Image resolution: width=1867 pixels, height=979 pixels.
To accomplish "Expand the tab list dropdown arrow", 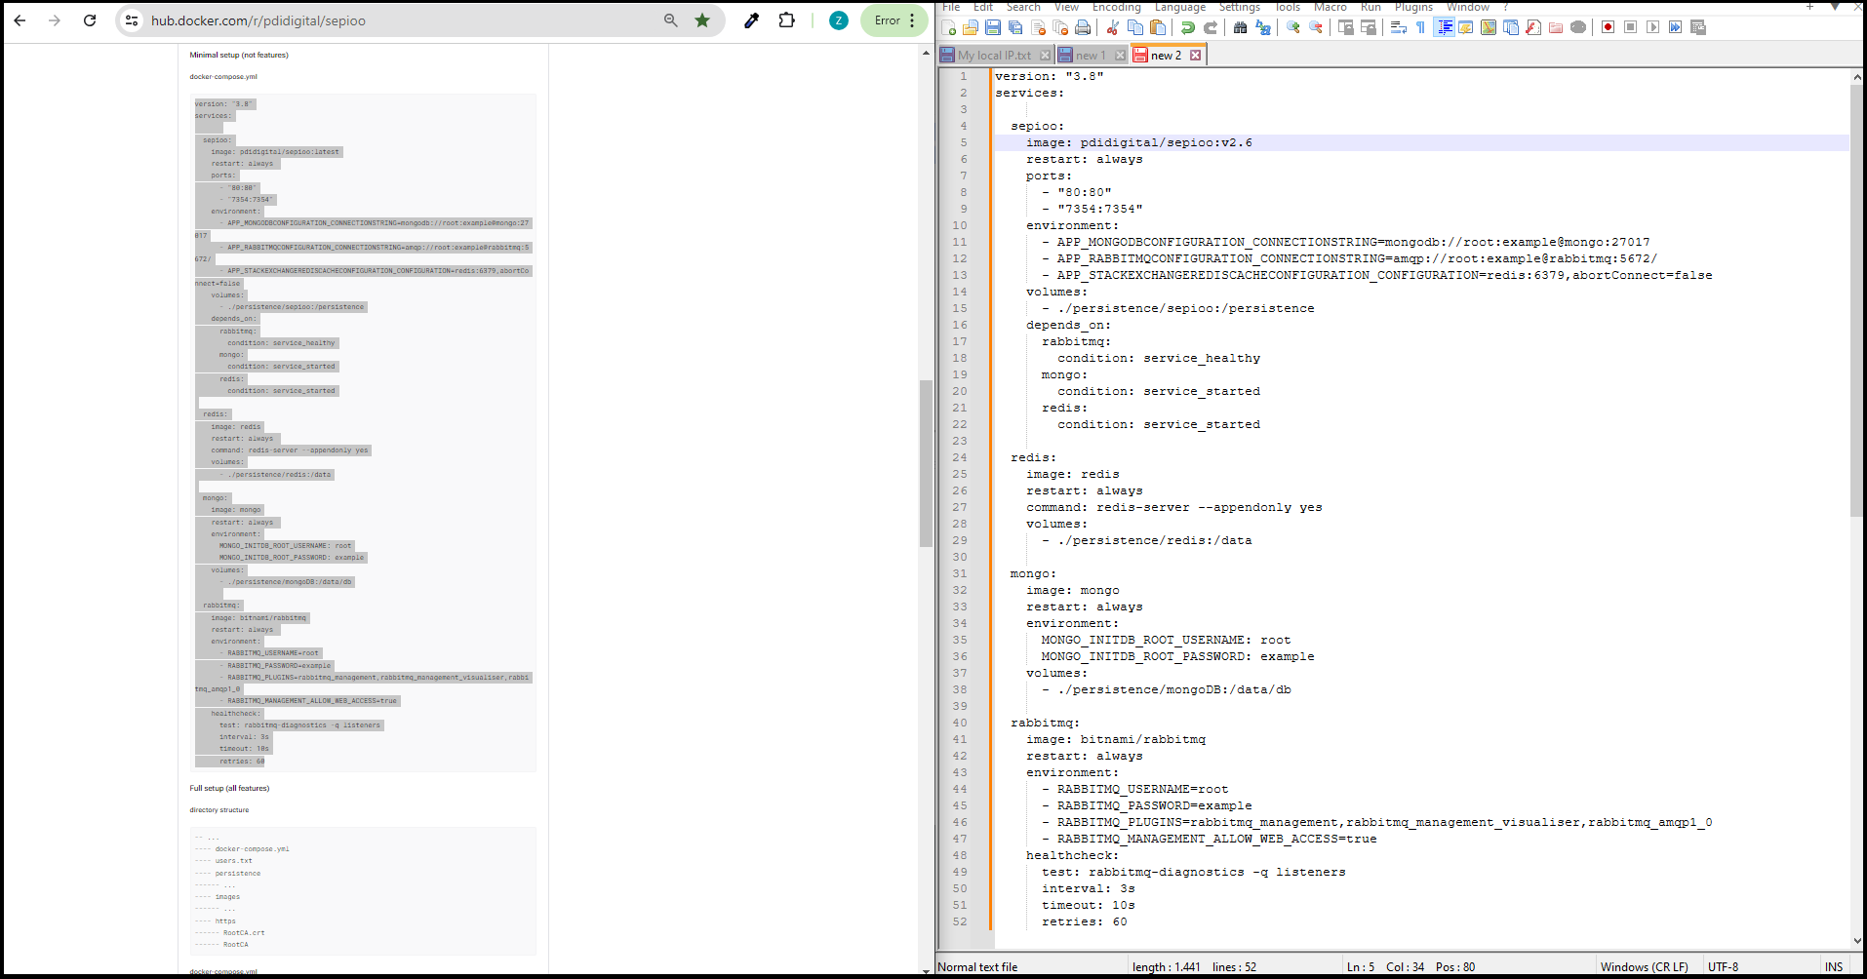I will [x=1834, y=7].
